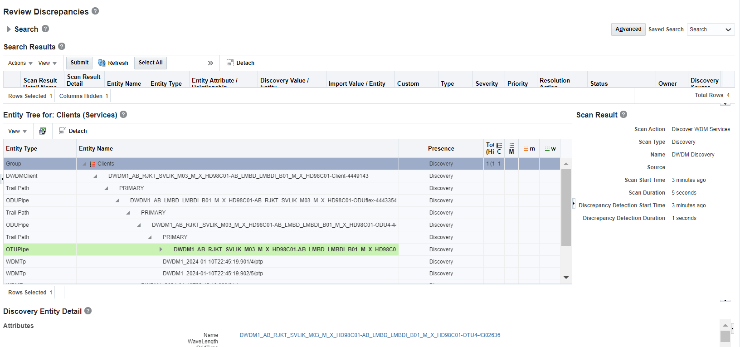This screenshot has width=740, height=347.
Task: Click the minor severity column icon
Action: [x=526, y=149]
